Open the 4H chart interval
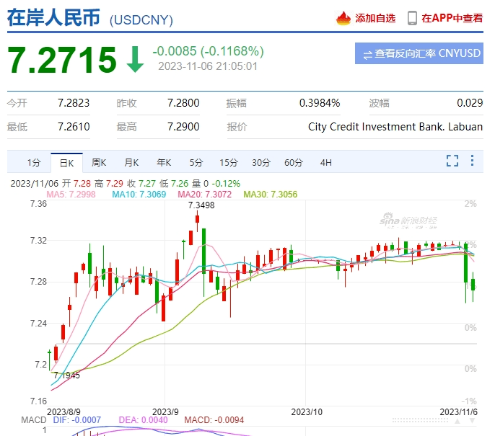Image resolution: width=495 pixels, height=436 pixels. (x=326, y=162)
